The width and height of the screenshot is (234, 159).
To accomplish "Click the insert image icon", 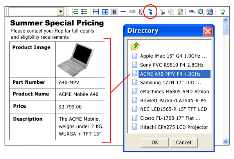I will pos(114,12).
